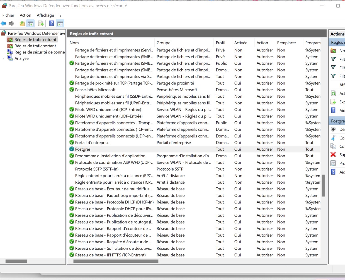345x280 pixels.
Task: Sort rules by the Remplacer column header
Action: (289, 43)
